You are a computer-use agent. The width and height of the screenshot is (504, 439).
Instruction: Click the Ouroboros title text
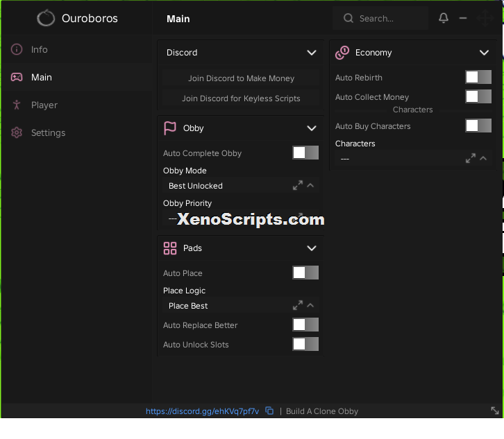(x=90, y=18)
